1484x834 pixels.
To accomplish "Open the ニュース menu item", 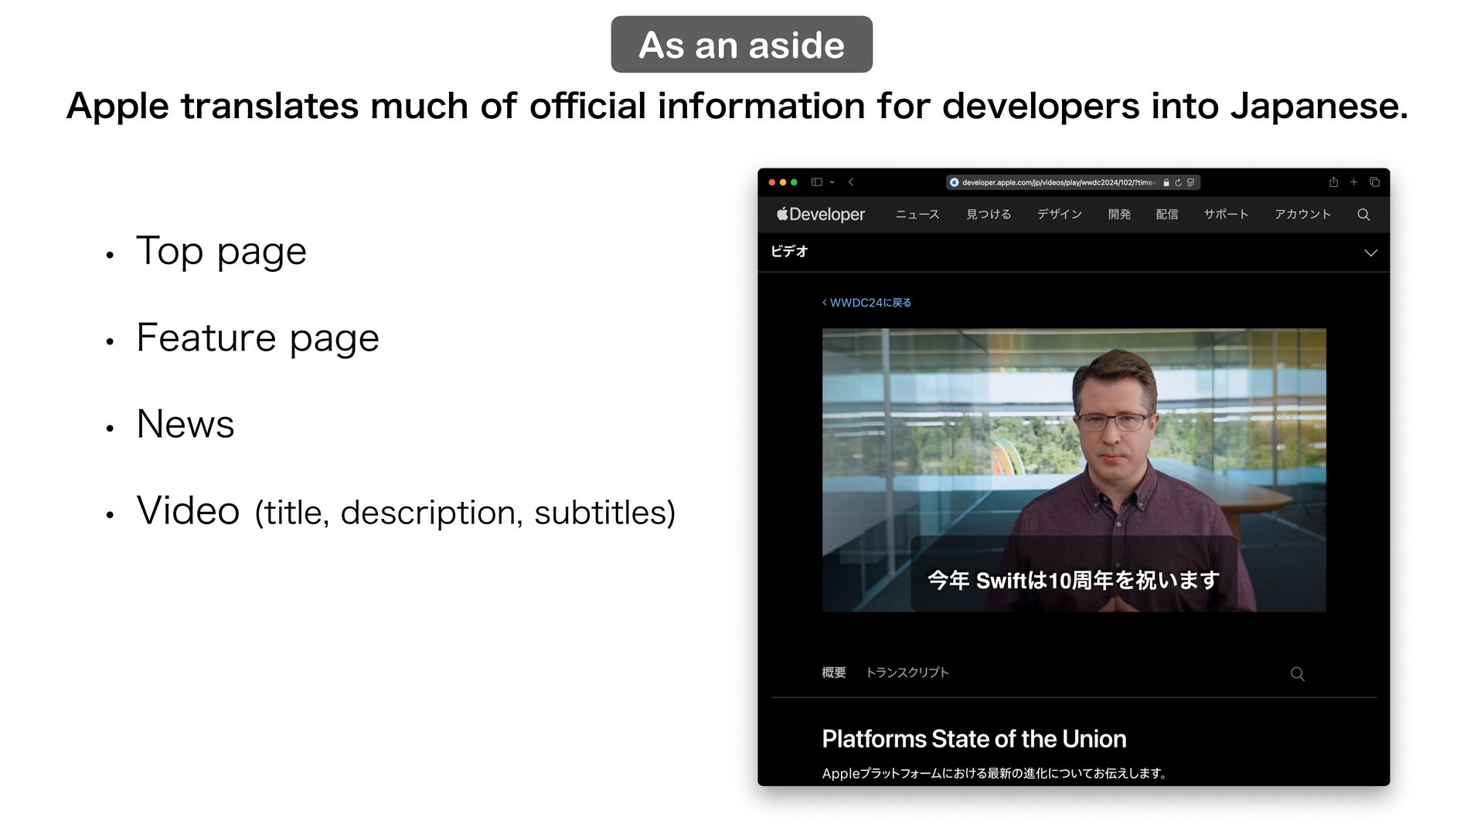I will [917, 214].
